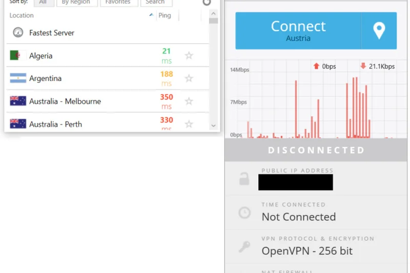Click the scroll-down arrow of server list
The image size is (410, 273).
pos(213,125)
